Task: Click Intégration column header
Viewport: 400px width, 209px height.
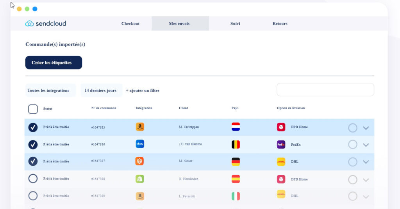Action: (144, 108)
